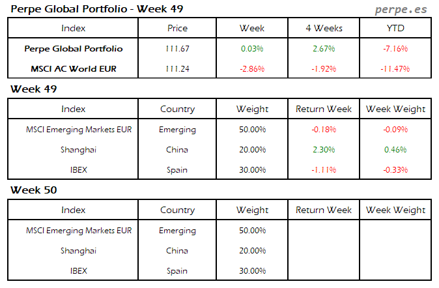Screen dimensions: 439x288
Task: Select the -0.18% return week value
Action: [324, 130]
